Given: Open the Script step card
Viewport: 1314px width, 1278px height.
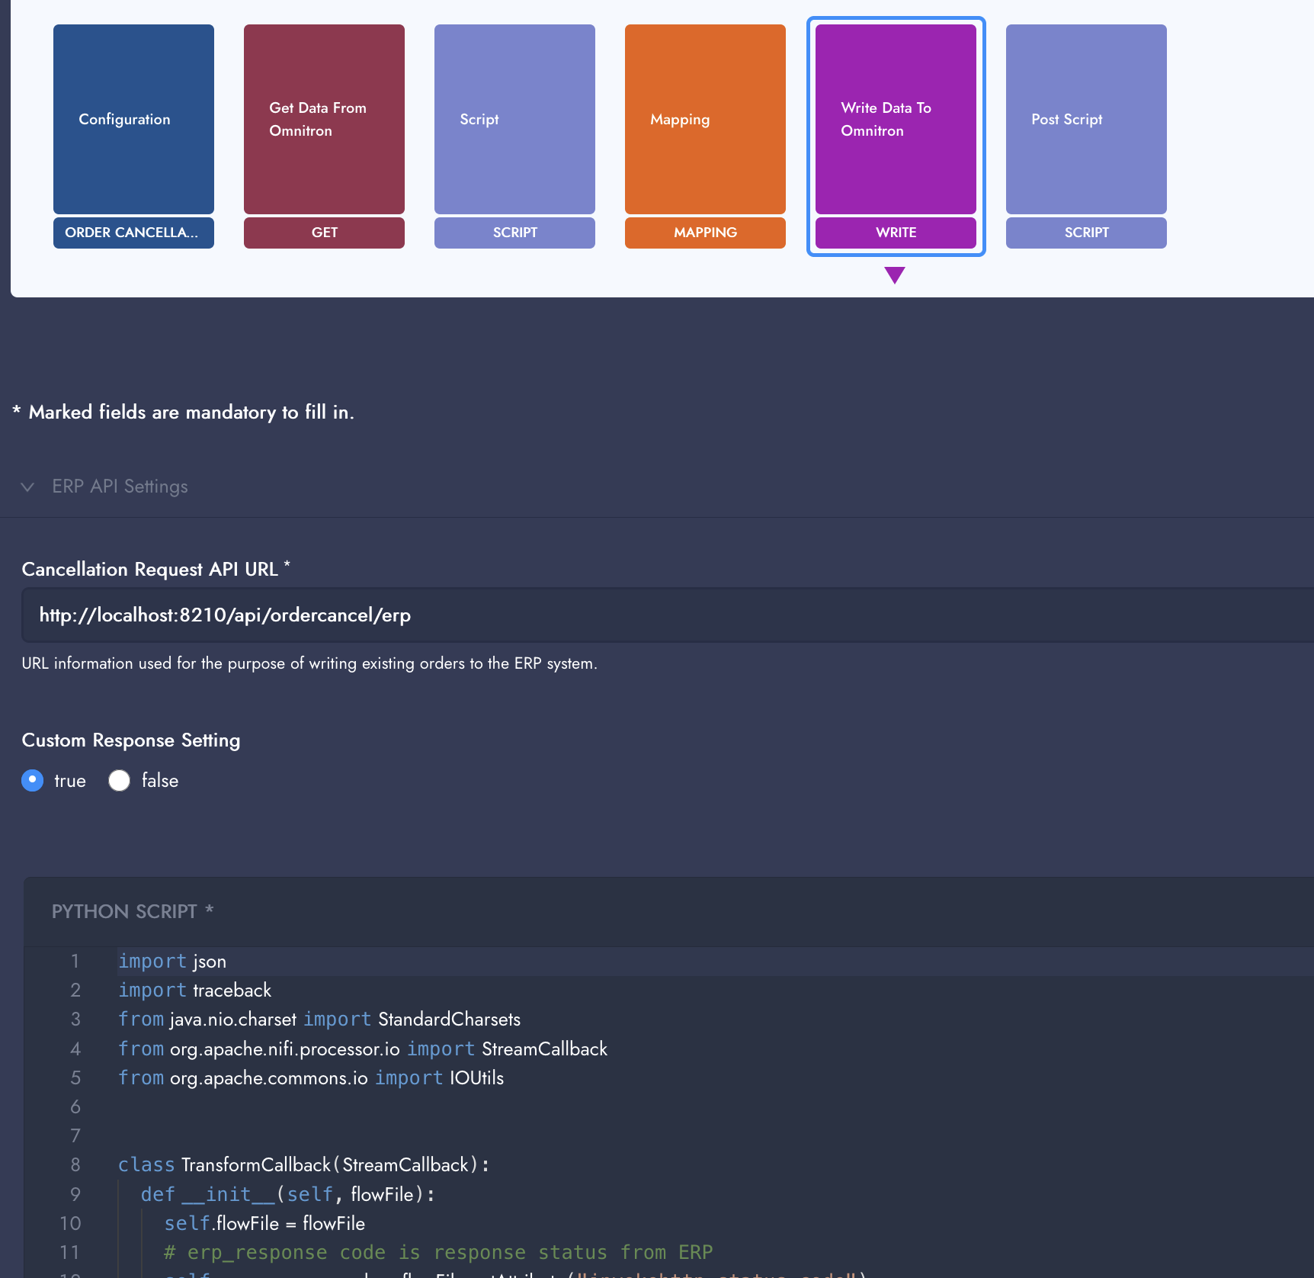Looking at the screenshot, I should pyautogui.click(x=514, y=119).
